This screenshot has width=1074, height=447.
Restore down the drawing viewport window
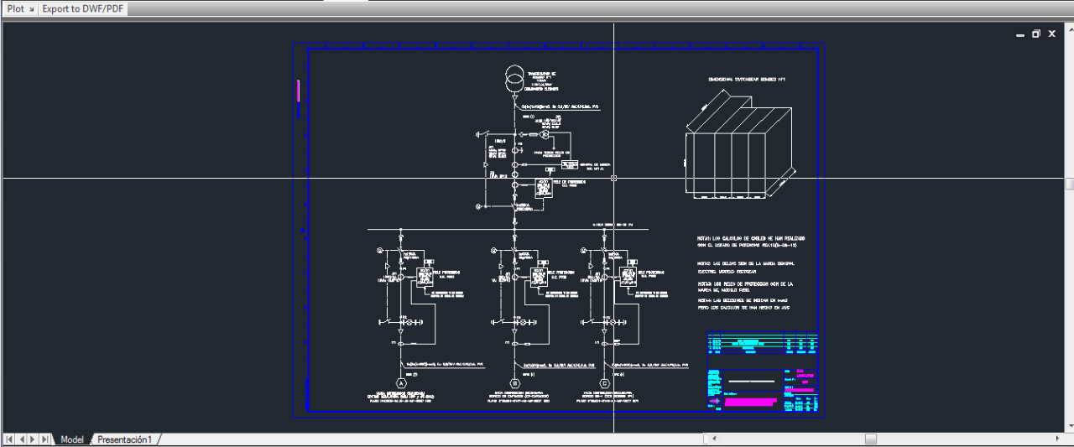[1036, 34]
